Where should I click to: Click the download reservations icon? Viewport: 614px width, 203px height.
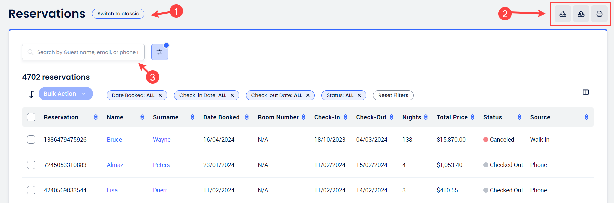tap(563, 14)
